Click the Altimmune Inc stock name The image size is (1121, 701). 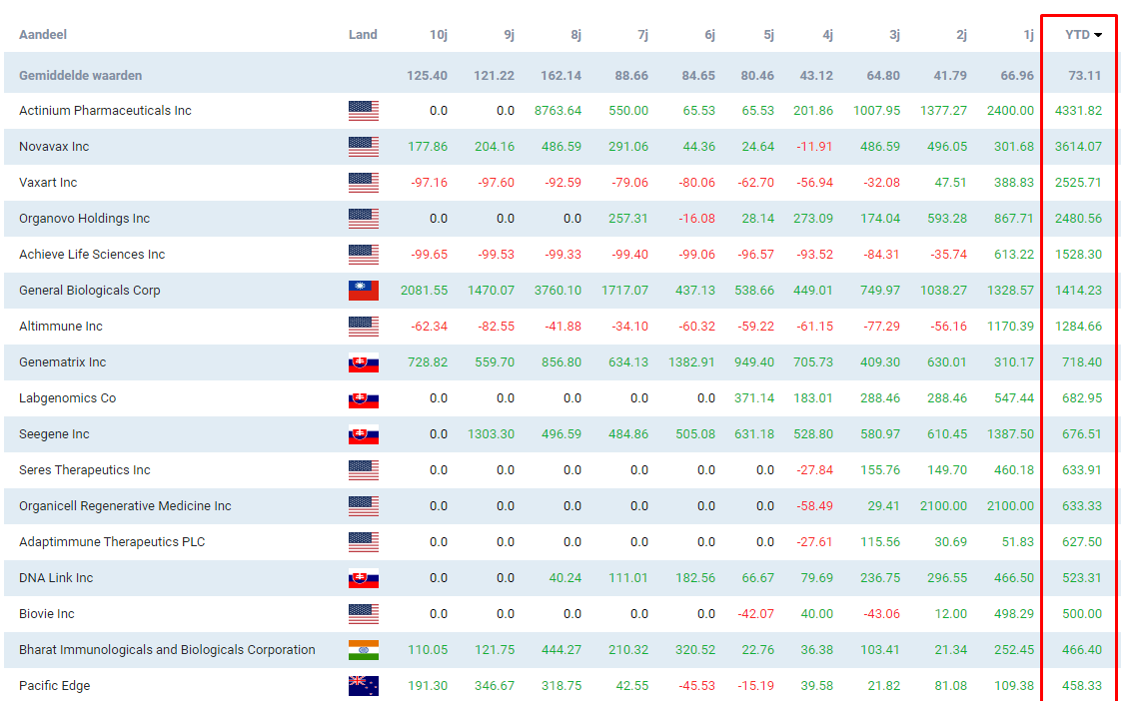coord(61,327)
